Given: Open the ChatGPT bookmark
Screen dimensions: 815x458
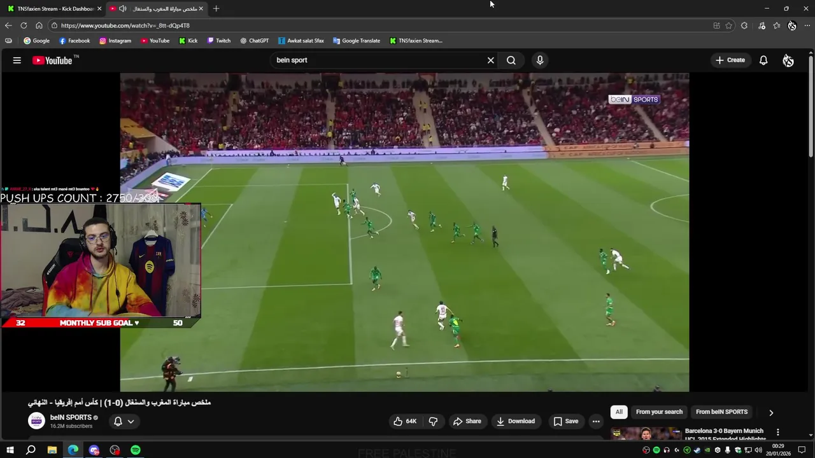Looking at the screenshot, I should [x=255, y=41].
